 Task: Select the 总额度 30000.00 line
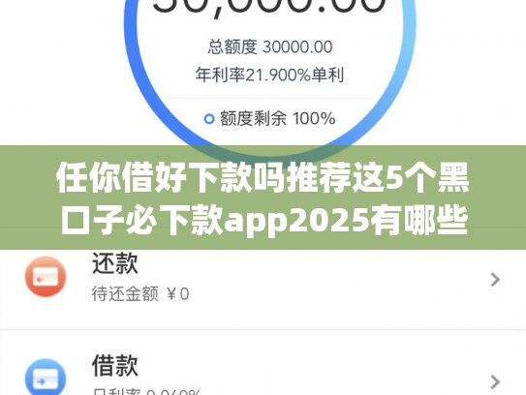[270, 46]
